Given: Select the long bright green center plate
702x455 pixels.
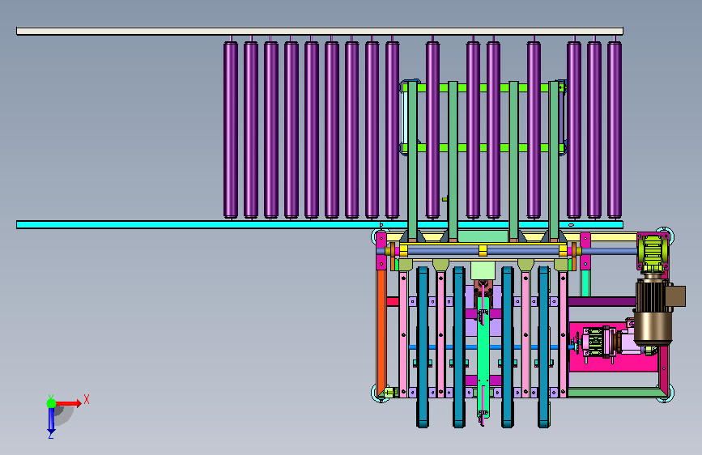Looking at the screenshot, I should click(x=483, y=356).
